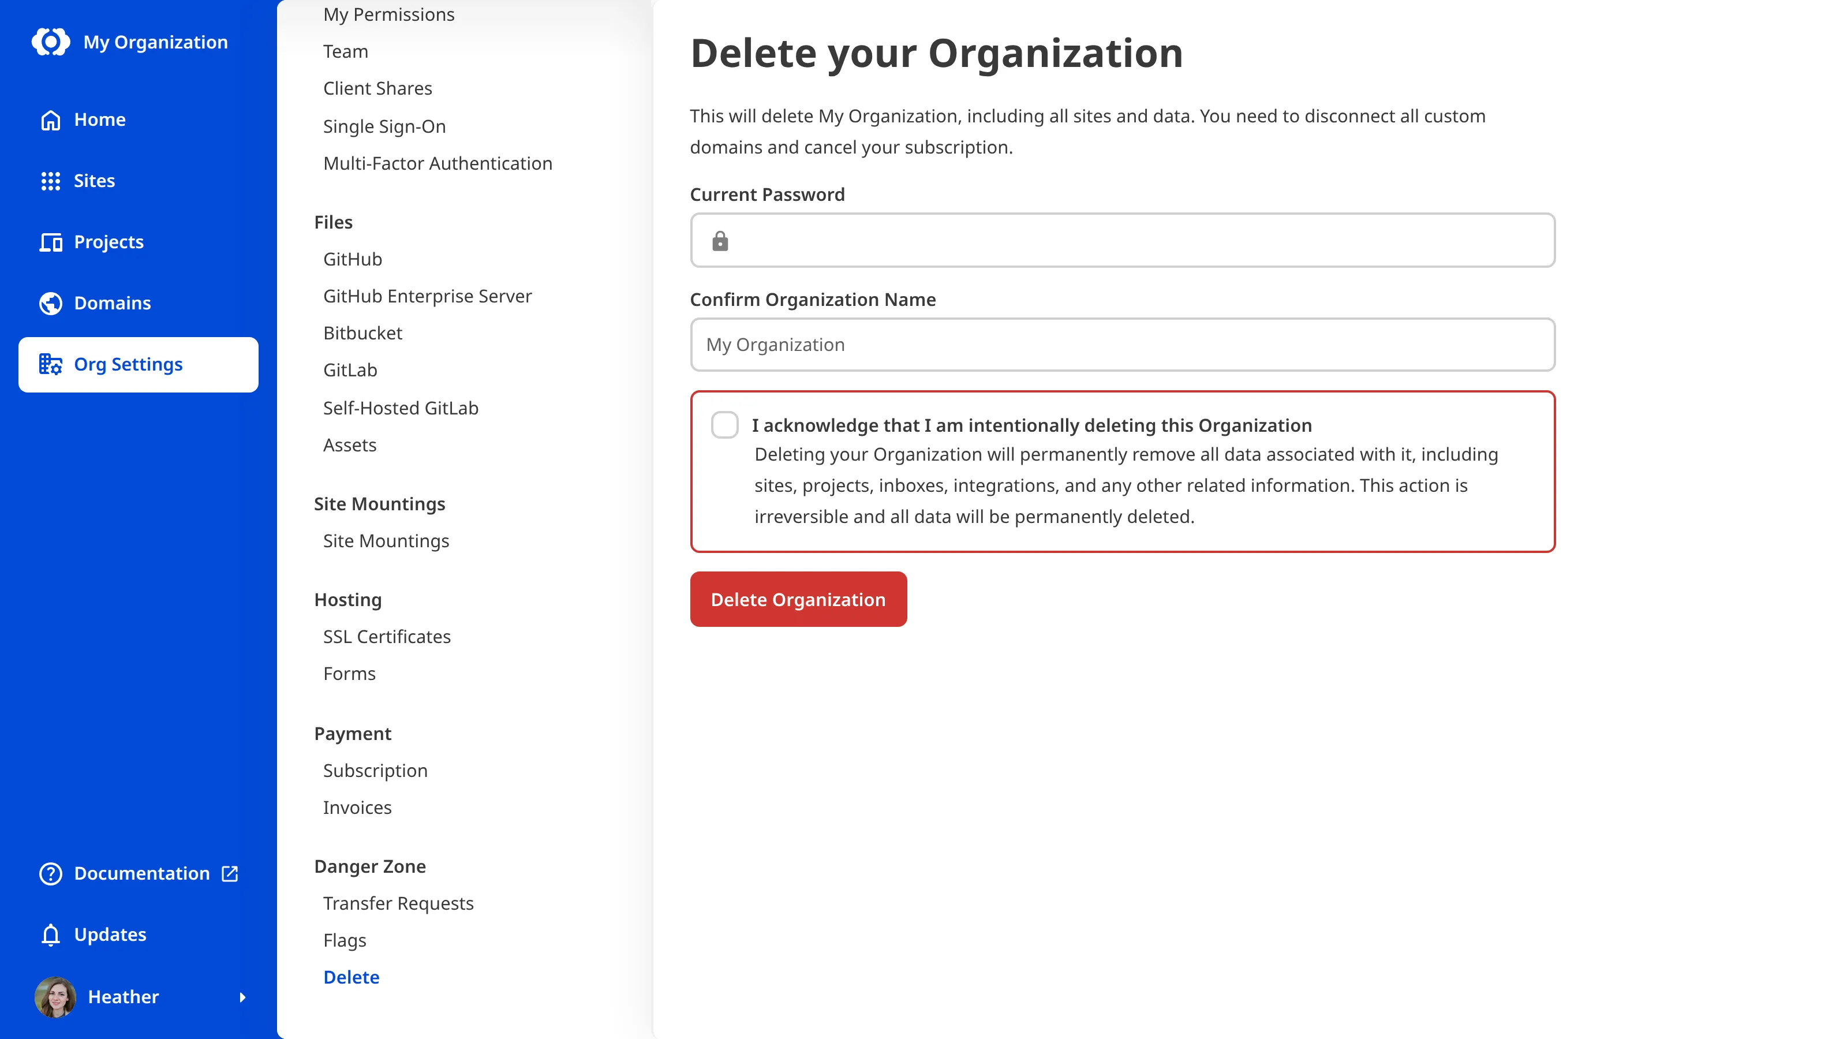
Task: Click the Site Mountings section heading
Action: pyautogui.click(x=380, y=504)
